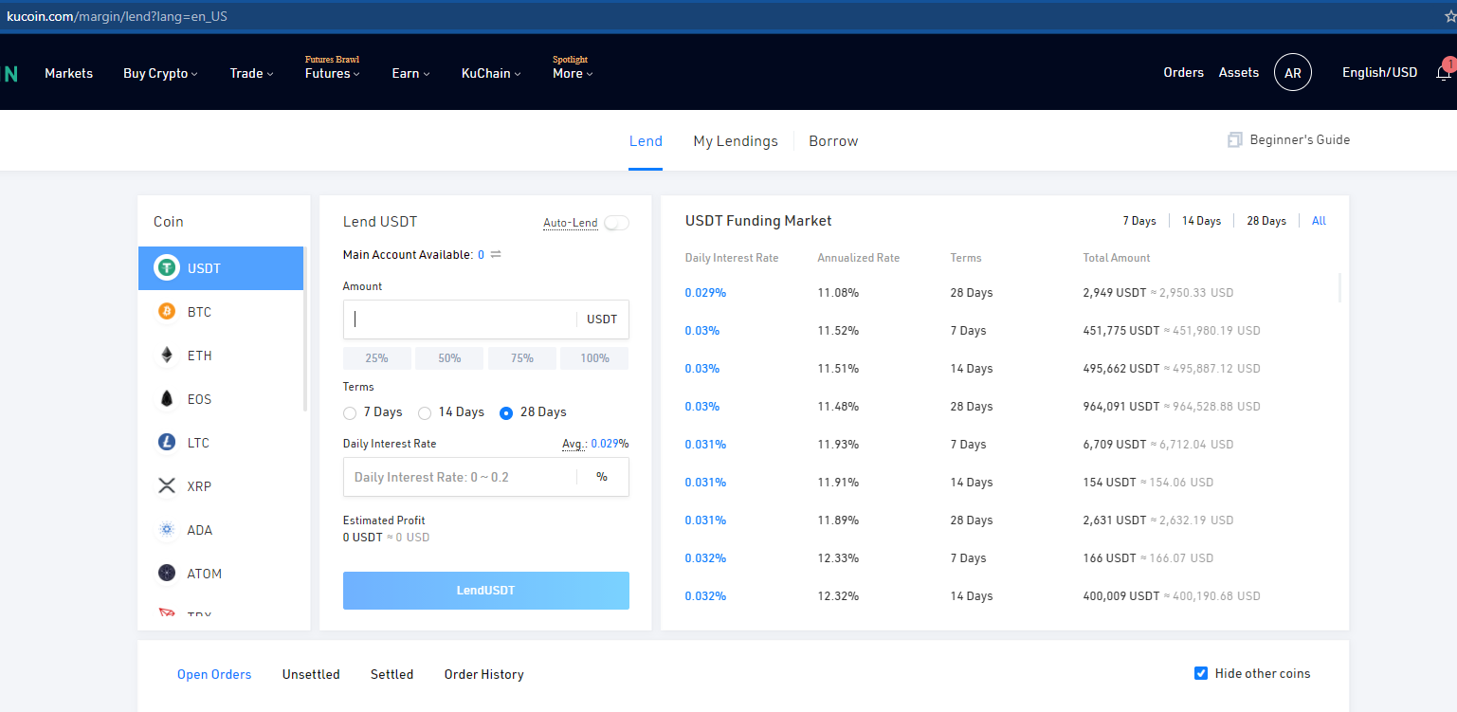1457x712 pixels.
Task: Click 0.03% rate in 11.52% row
Action: pos(702,331)
